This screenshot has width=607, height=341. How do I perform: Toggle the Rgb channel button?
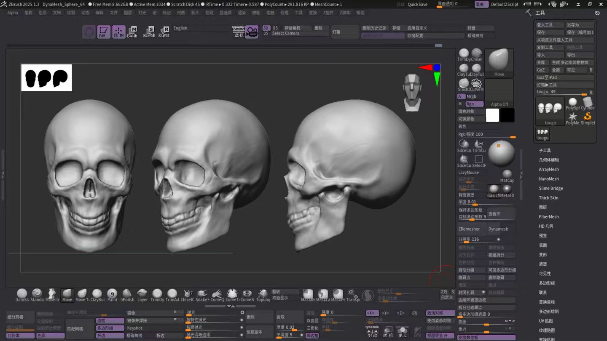tap(475, 104)
